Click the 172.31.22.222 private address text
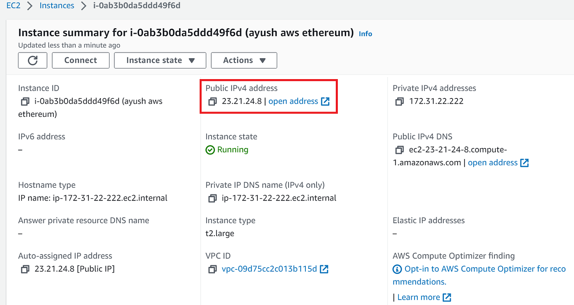The image size is (574, 305). pyautogui.click(x=436, y=101)
